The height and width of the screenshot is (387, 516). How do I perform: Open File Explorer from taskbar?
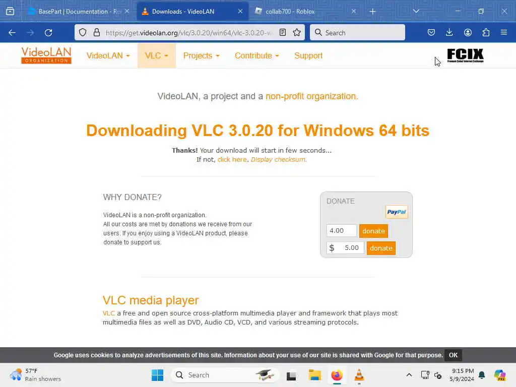(x=314, y=375)
